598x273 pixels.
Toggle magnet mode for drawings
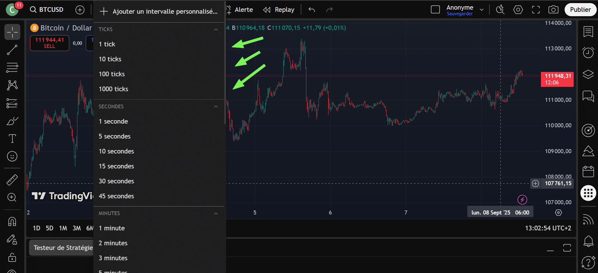pos(12,222)
